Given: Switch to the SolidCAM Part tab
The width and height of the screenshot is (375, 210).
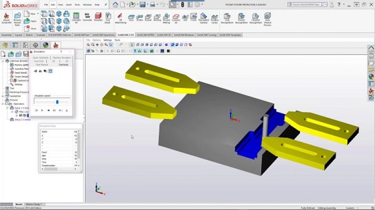Looking at the screenshot, I should (x=81, y=35).
